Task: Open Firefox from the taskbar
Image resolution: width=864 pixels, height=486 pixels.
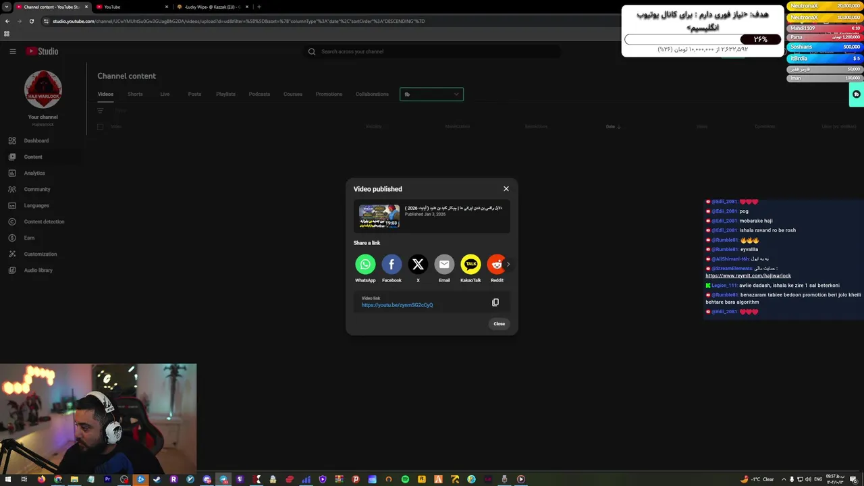Action: click(41, 479)
